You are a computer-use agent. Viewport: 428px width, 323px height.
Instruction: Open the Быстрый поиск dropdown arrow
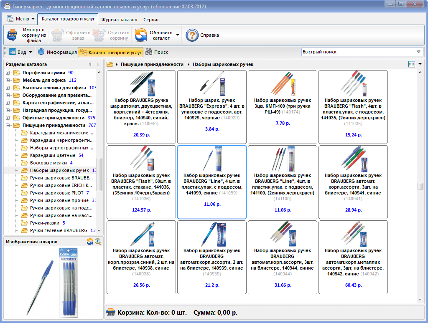(419, 52)
